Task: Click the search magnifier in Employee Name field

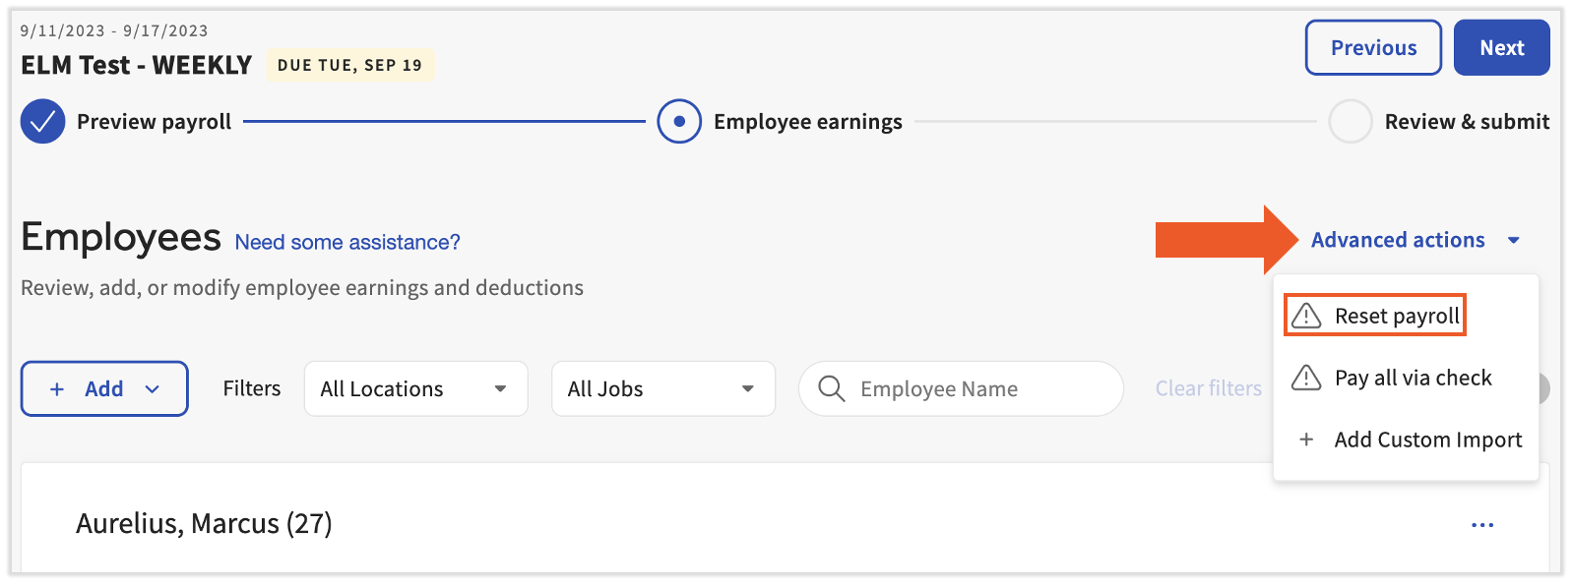Action: tap(832, 388)
